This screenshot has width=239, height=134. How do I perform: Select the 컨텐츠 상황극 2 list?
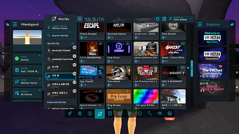pos(61,94)
